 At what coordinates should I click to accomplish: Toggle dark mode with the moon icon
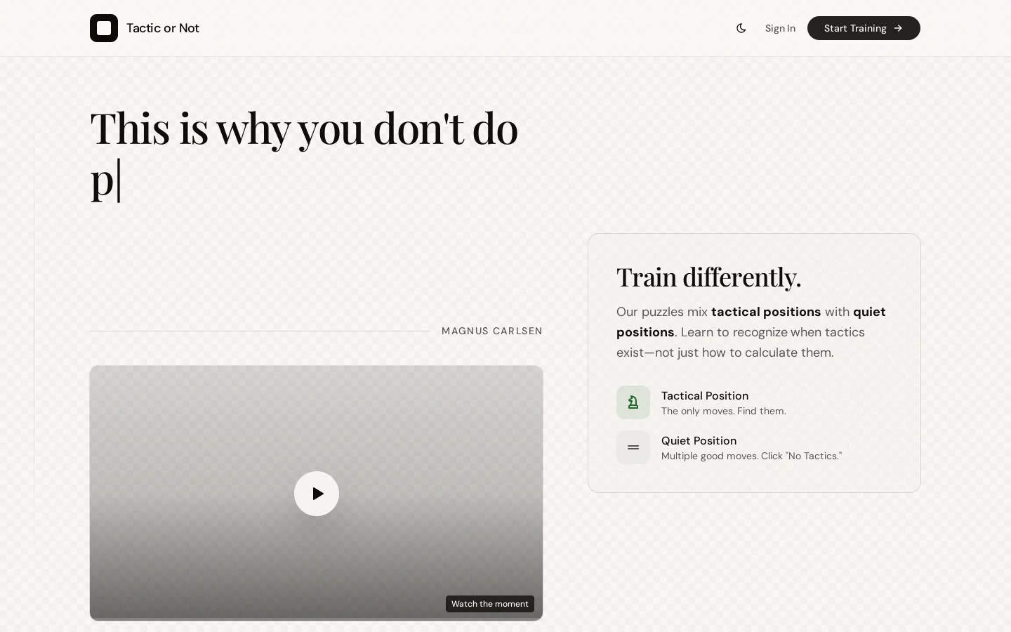point(741,28)
